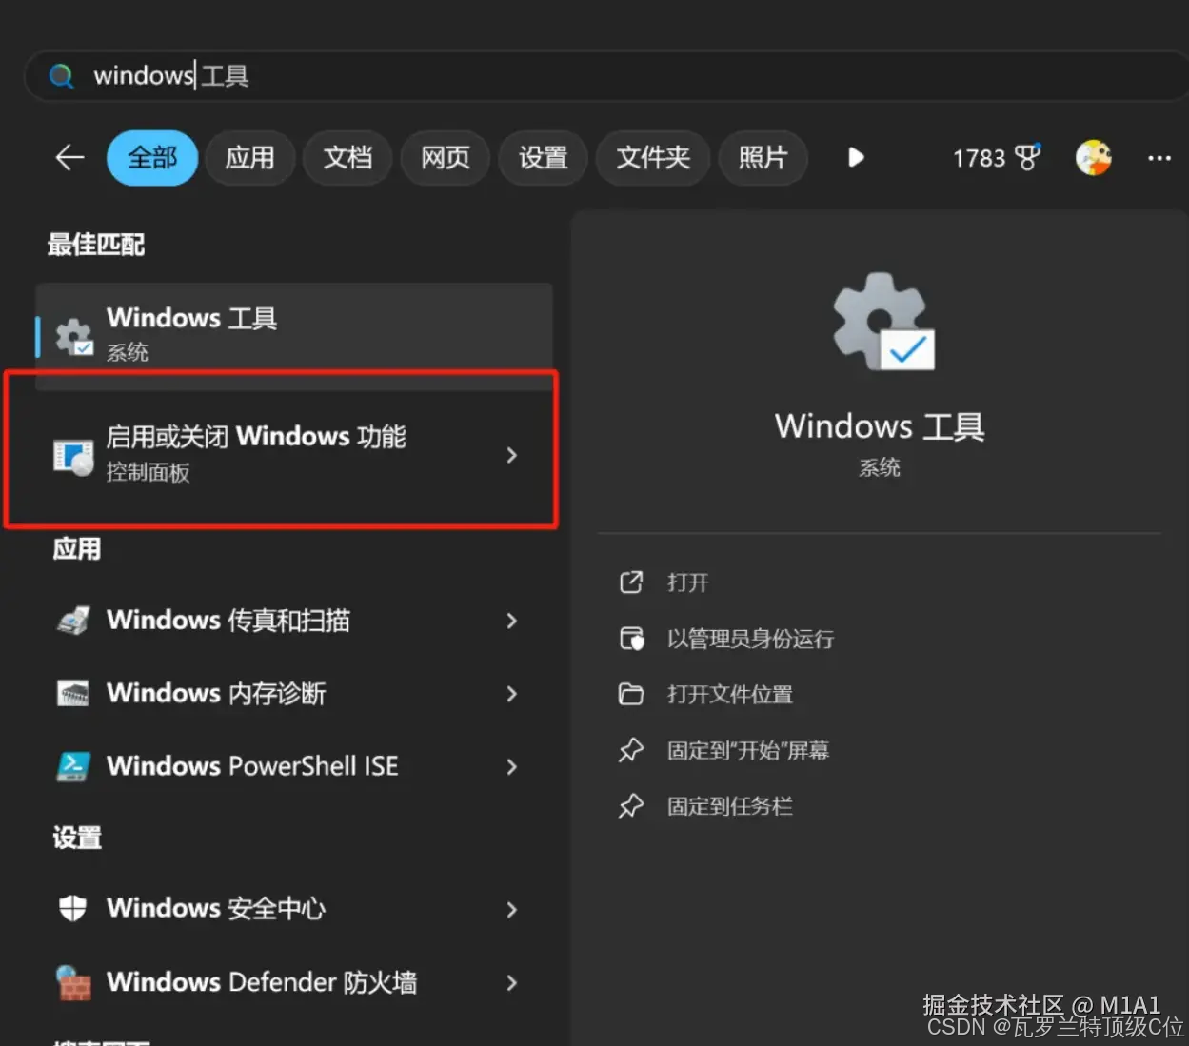Choose 固定到任务栏 action
This screenshot has width=1189, height=1046.
(730, 807)
